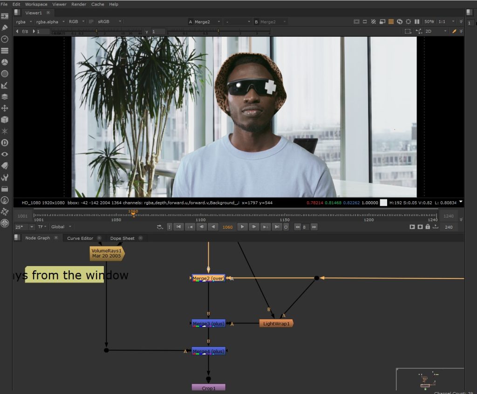Open the Render menu

pos(79,4)
